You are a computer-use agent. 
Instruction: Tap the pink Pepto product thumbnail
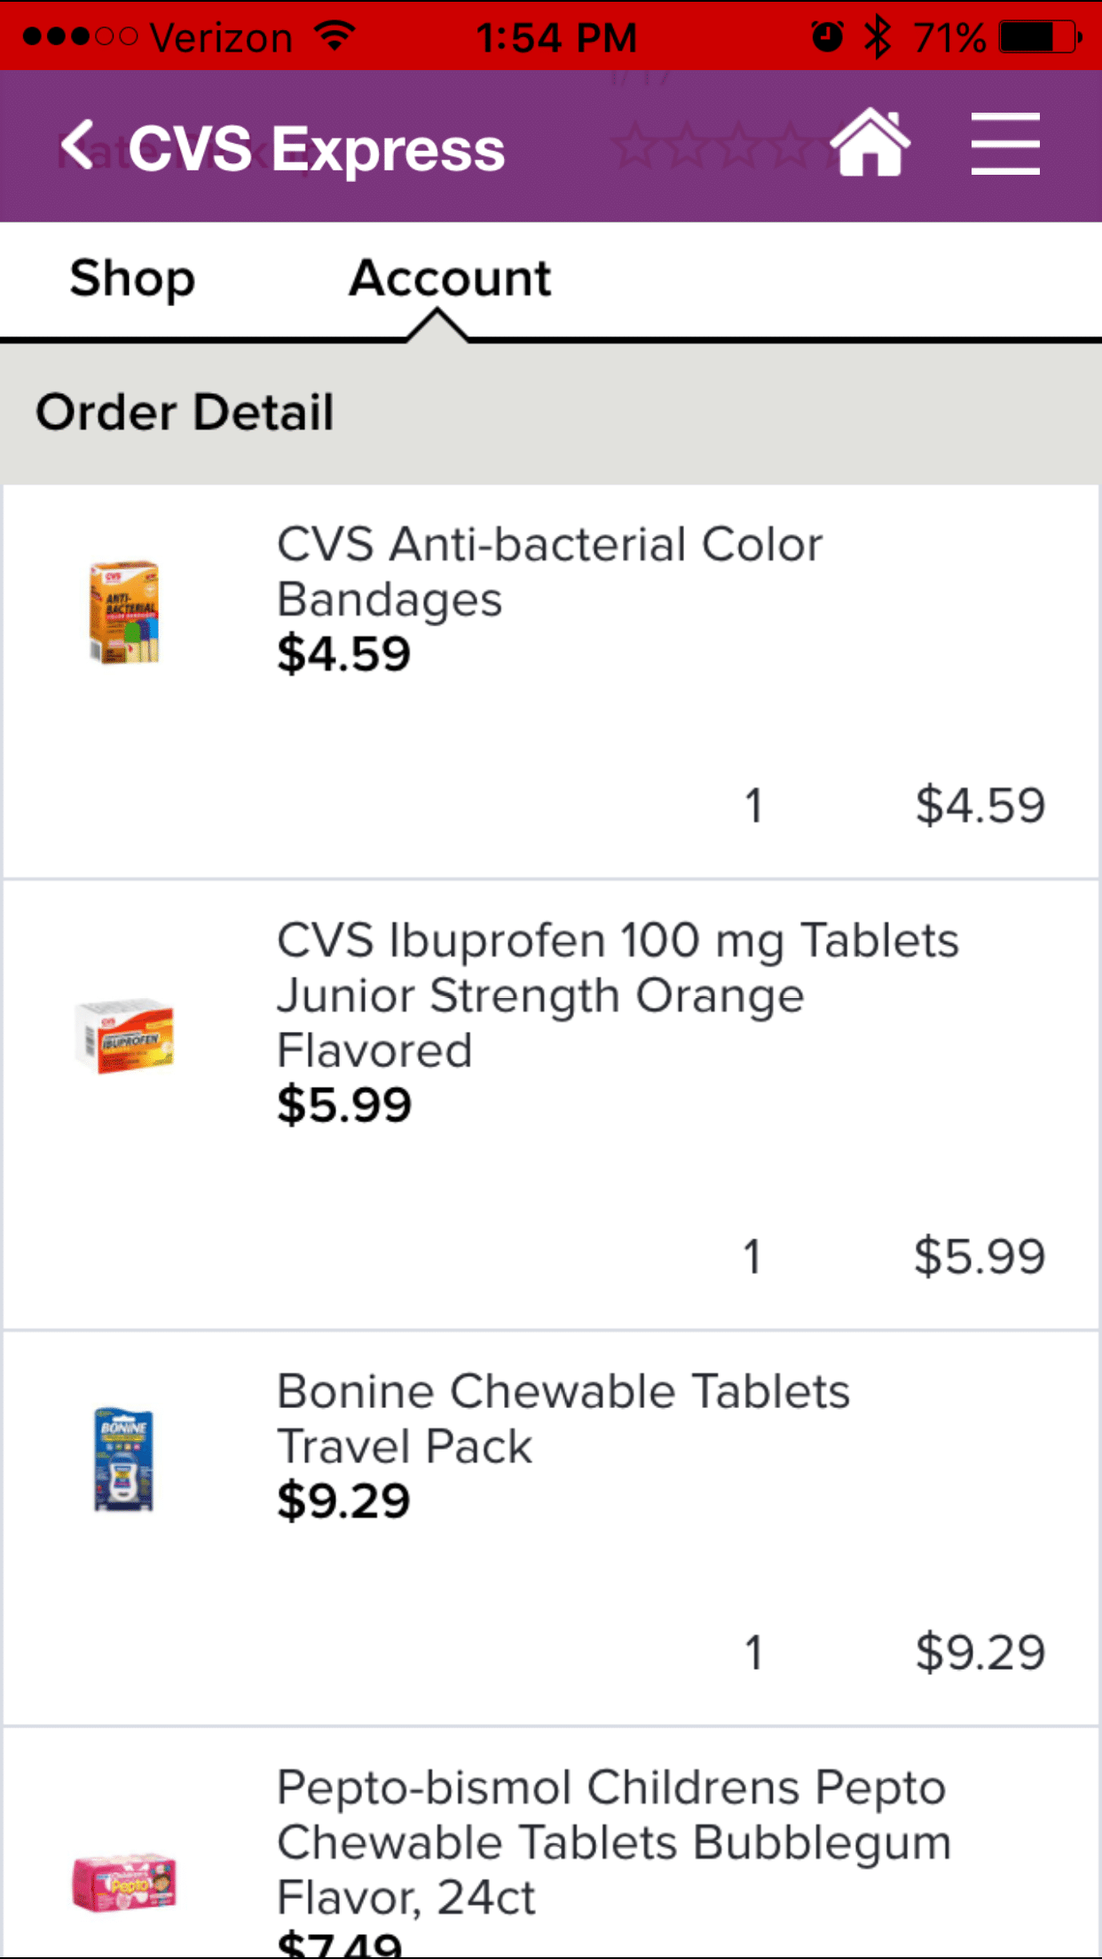(x=124, y=1881)
